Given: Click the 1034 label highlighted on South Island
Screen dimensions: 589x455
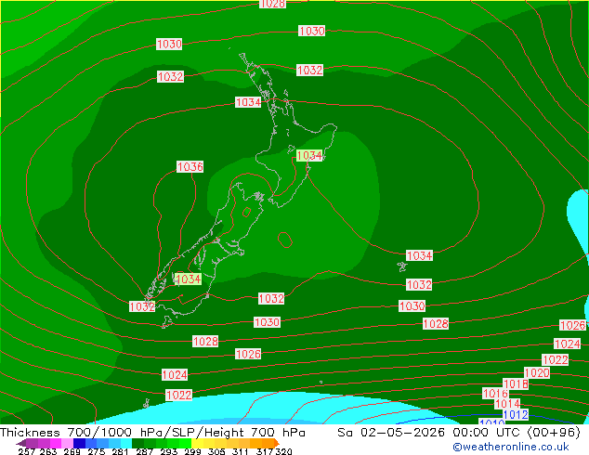Looking at the screenshot, I should point(189,279).
